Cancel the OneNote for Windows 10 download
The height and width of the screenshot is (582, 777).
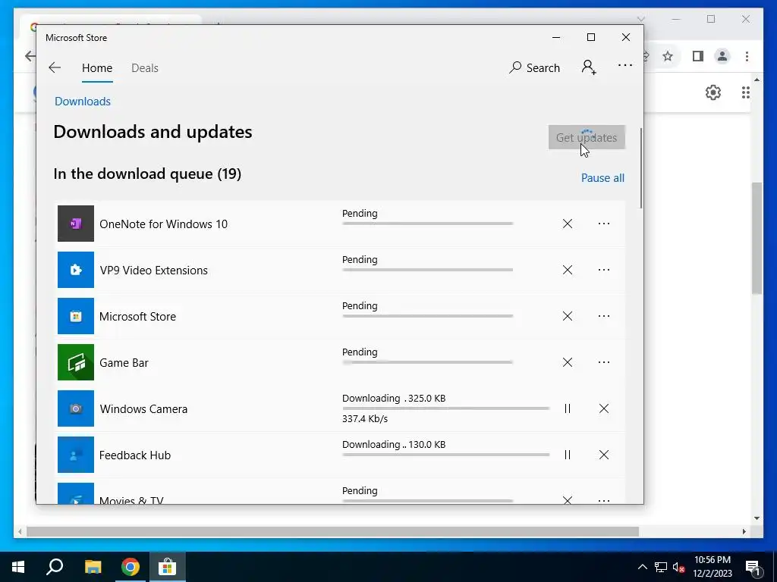(568, 224)
